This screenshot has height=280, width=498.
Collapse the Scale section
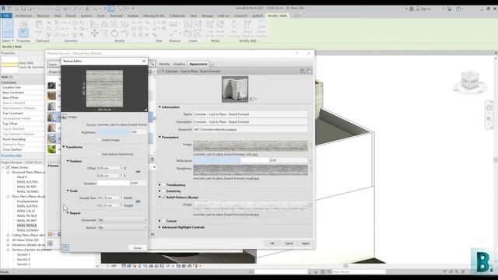tap(68, 191)
